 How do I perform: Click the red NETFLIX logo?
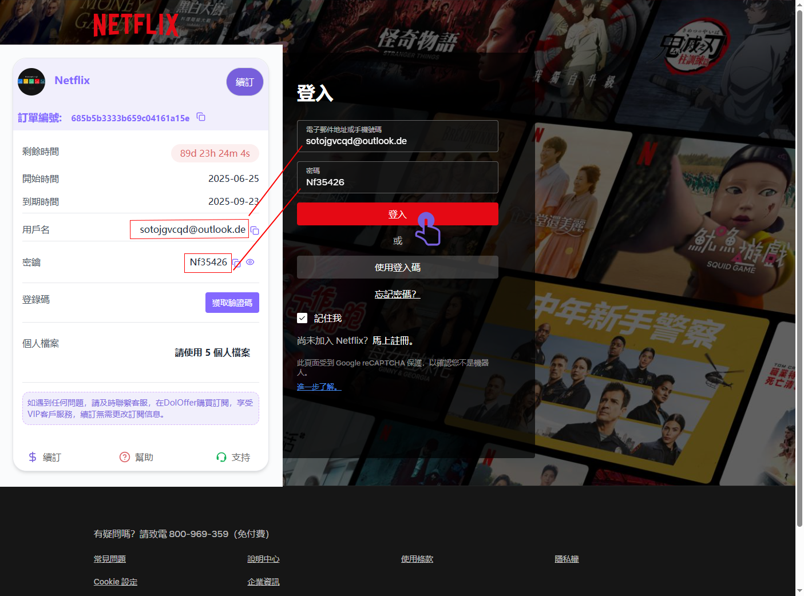tap(136, 25)
